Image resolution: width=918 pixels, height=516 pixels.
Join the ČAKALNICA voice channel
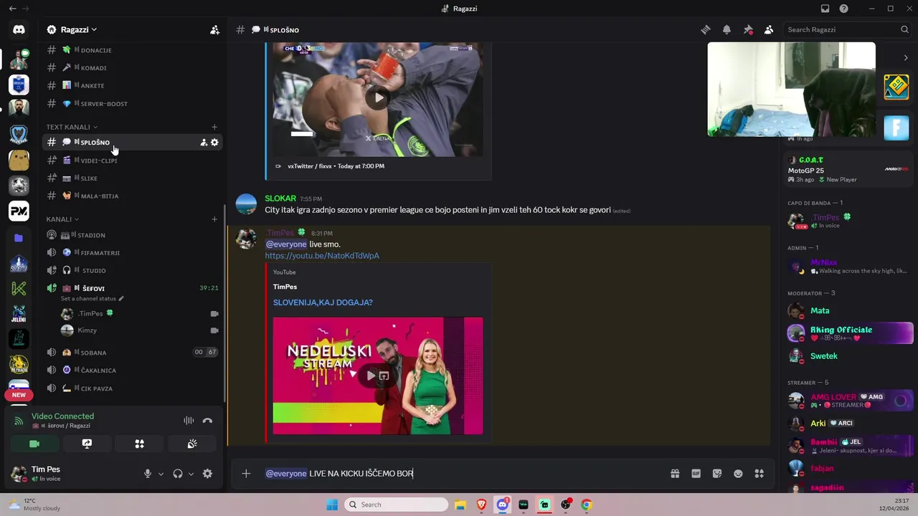133,371
